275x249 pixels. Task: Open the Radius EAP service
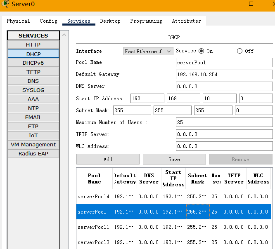[x=33, y=154]
